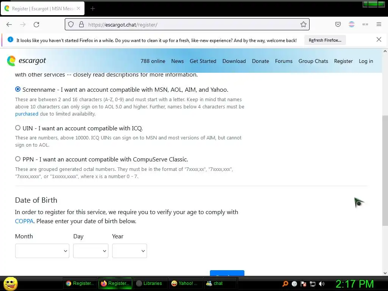Screen dimensions: 388x291
Task: Open the smiley face start button
Action: tap(11, 283)
